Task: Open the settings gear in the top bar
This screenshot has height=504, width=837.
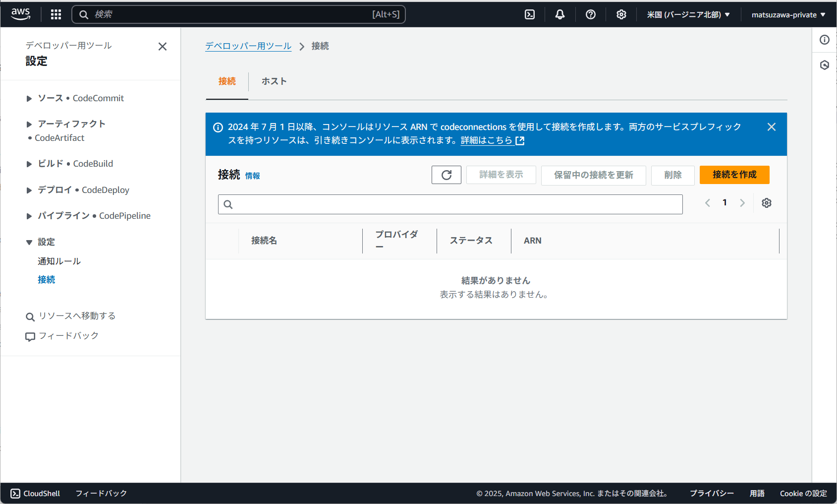Action: (x=621, y=14)
